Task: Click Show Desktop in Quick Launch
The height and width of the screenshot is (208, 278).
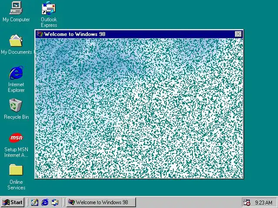Action: click(35, 202)
